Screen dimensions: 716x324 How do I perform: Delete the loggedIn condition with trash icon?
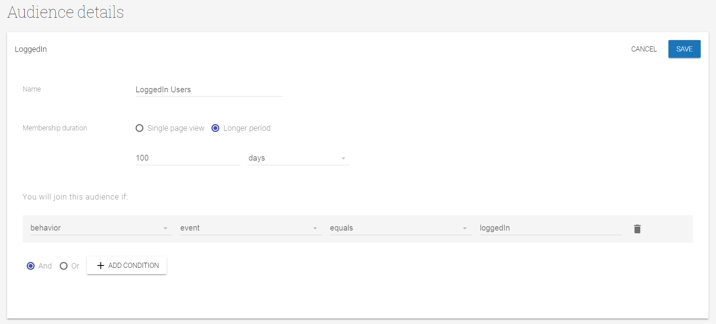637,229
